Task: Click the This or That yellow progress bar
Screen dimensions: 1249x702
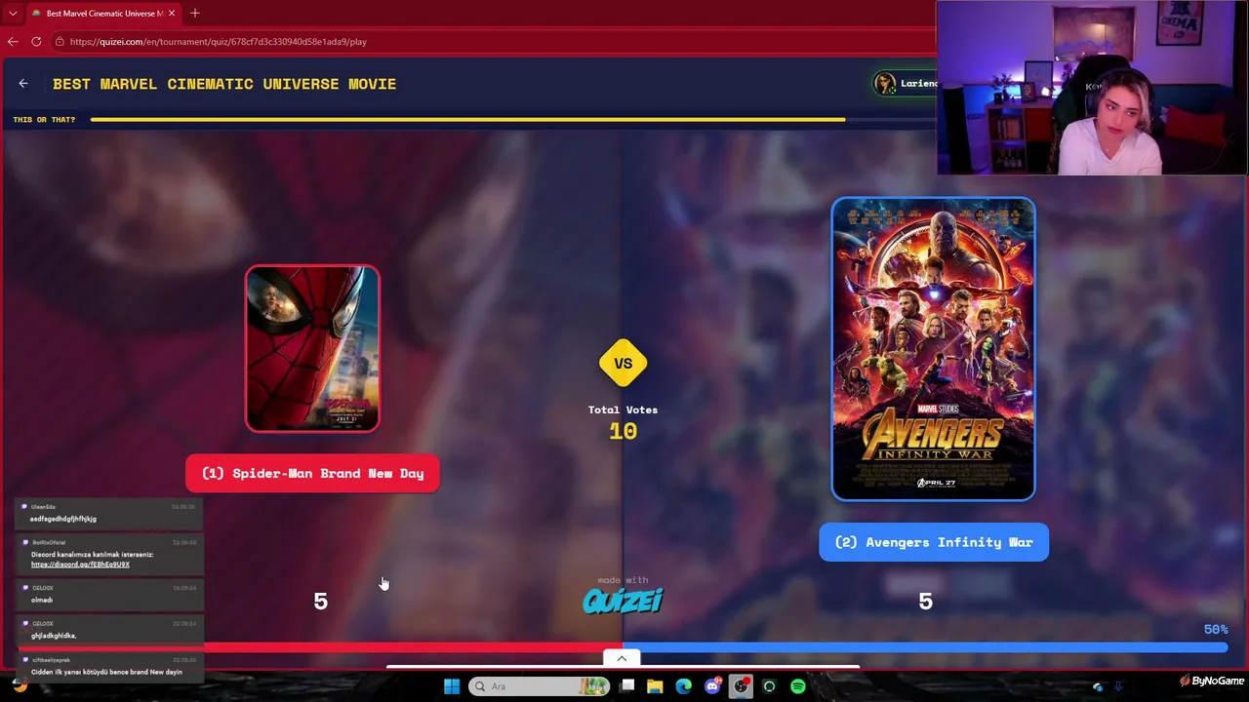Action: point(467,120)
